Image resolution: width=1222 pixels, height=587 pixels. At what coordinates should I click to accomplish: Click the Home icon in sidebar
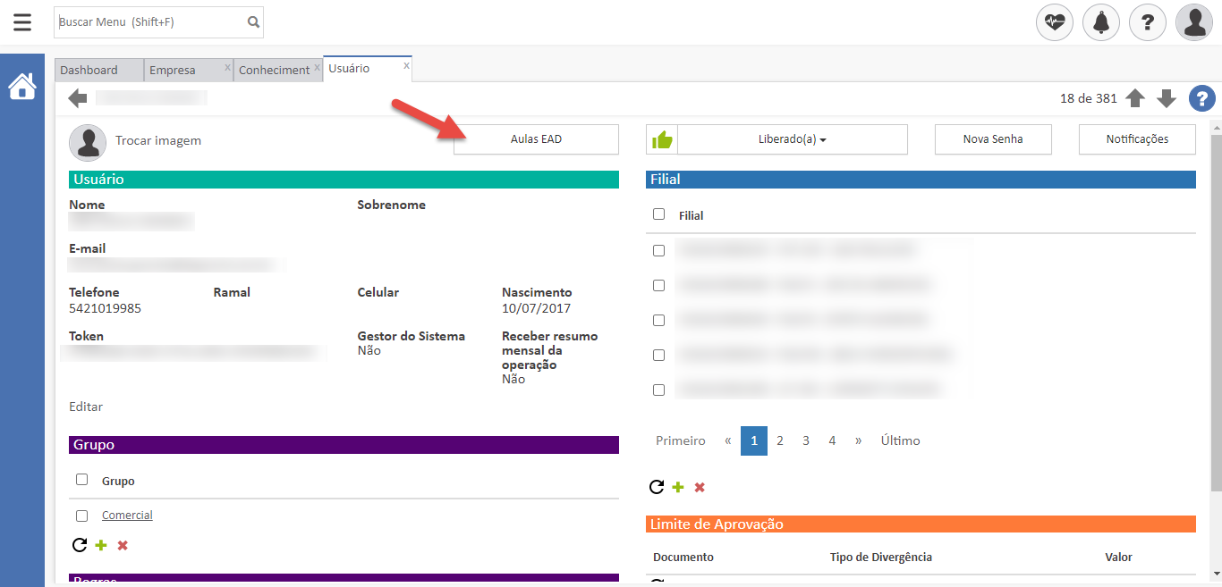(x=22, y=87)
